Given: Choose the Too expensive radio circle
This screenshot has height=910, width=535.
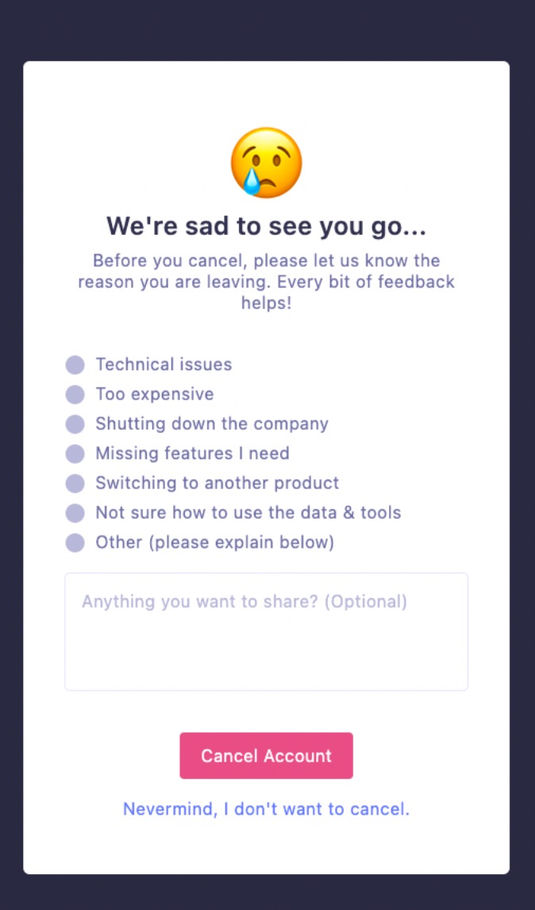Looking at the screenshot, I should click(x=75, y=395).
